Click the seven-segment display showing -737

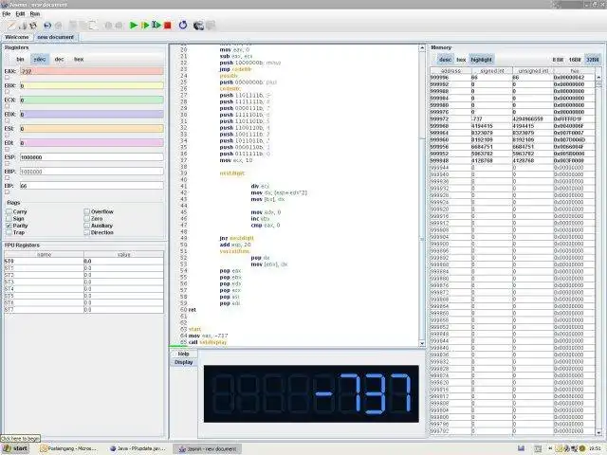[311, 393]
